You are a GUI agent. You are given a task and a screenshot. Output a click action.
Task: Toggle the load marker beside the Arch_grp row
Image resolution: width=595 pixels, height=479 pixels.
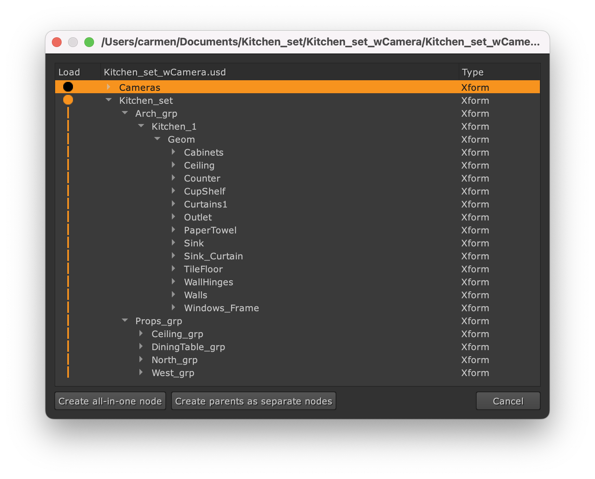click(x=68, y=113)
